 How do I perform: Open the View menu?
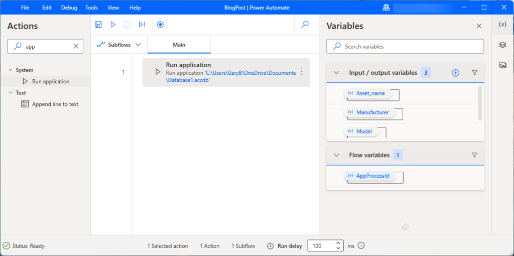[x=113, y=8]
